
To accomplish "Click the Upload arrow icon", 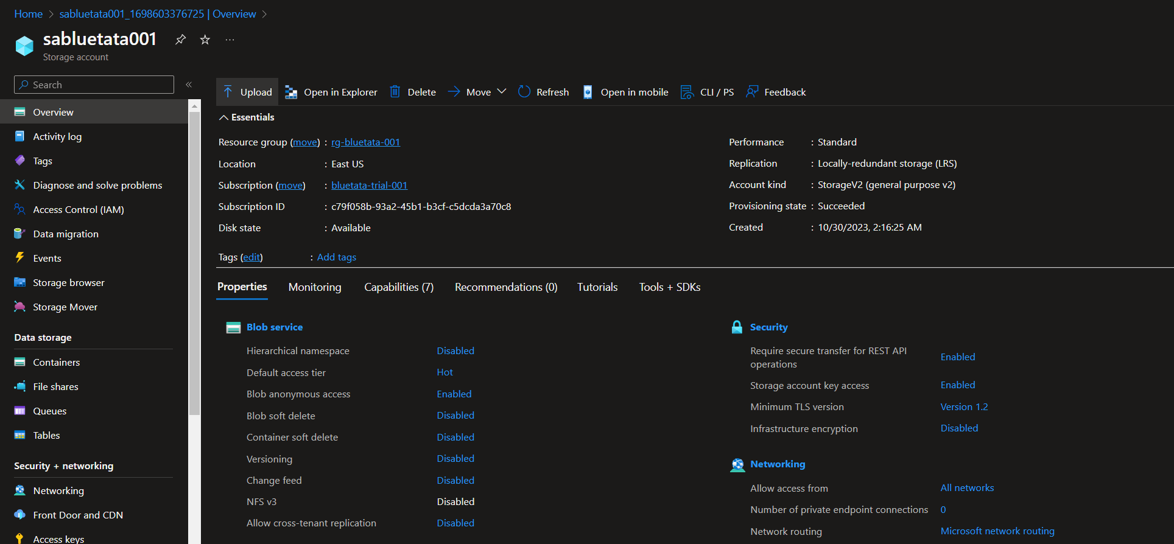I will pos(228,92).
